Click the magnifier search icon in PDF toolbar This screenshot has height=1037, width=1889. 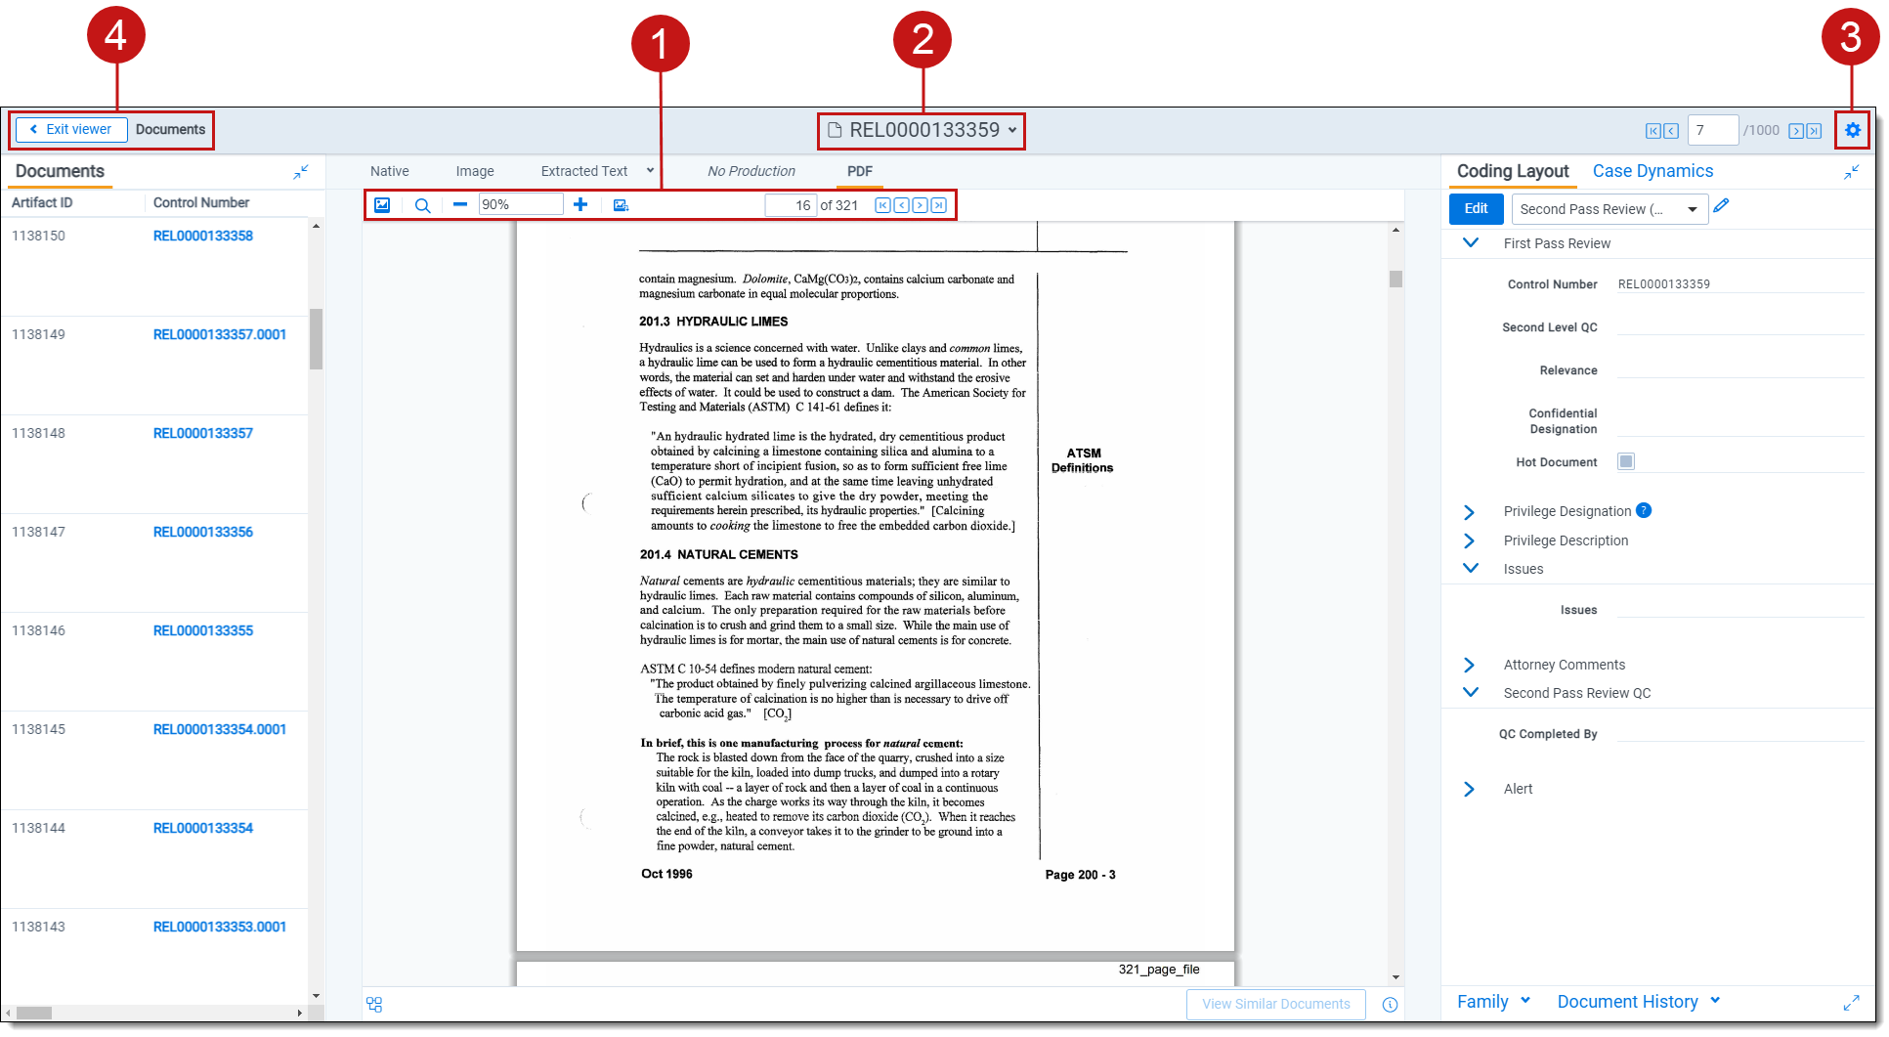(422, 205)
